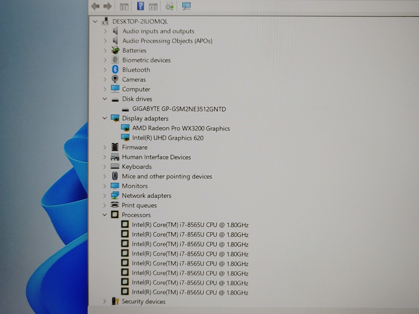Toggle the action pane toolbar icon
This screenshot has width=419, height=314.
tap(153, 6)
